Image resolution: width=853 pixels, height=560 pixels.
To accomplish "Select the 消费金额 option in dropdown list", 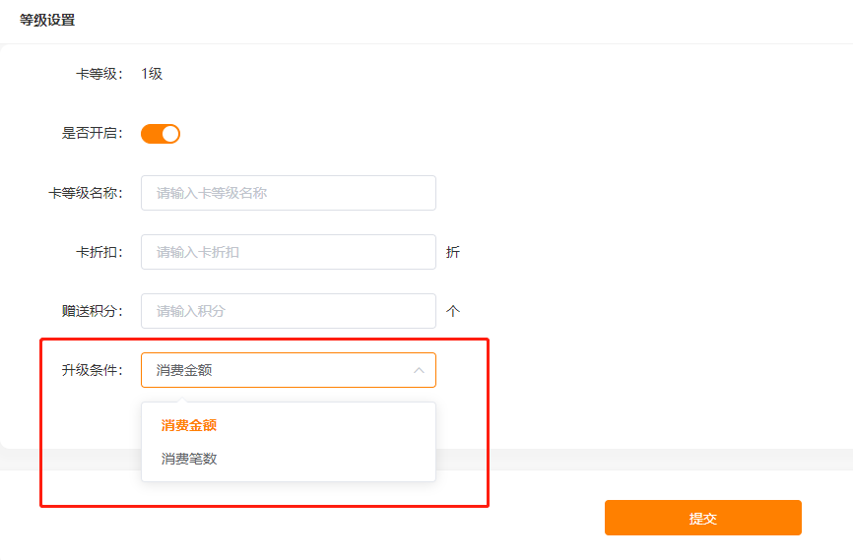I will (x=189, y=426).
